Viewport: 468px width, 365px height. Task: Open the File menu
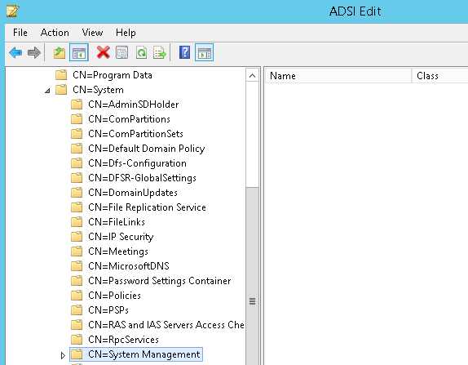20,33
